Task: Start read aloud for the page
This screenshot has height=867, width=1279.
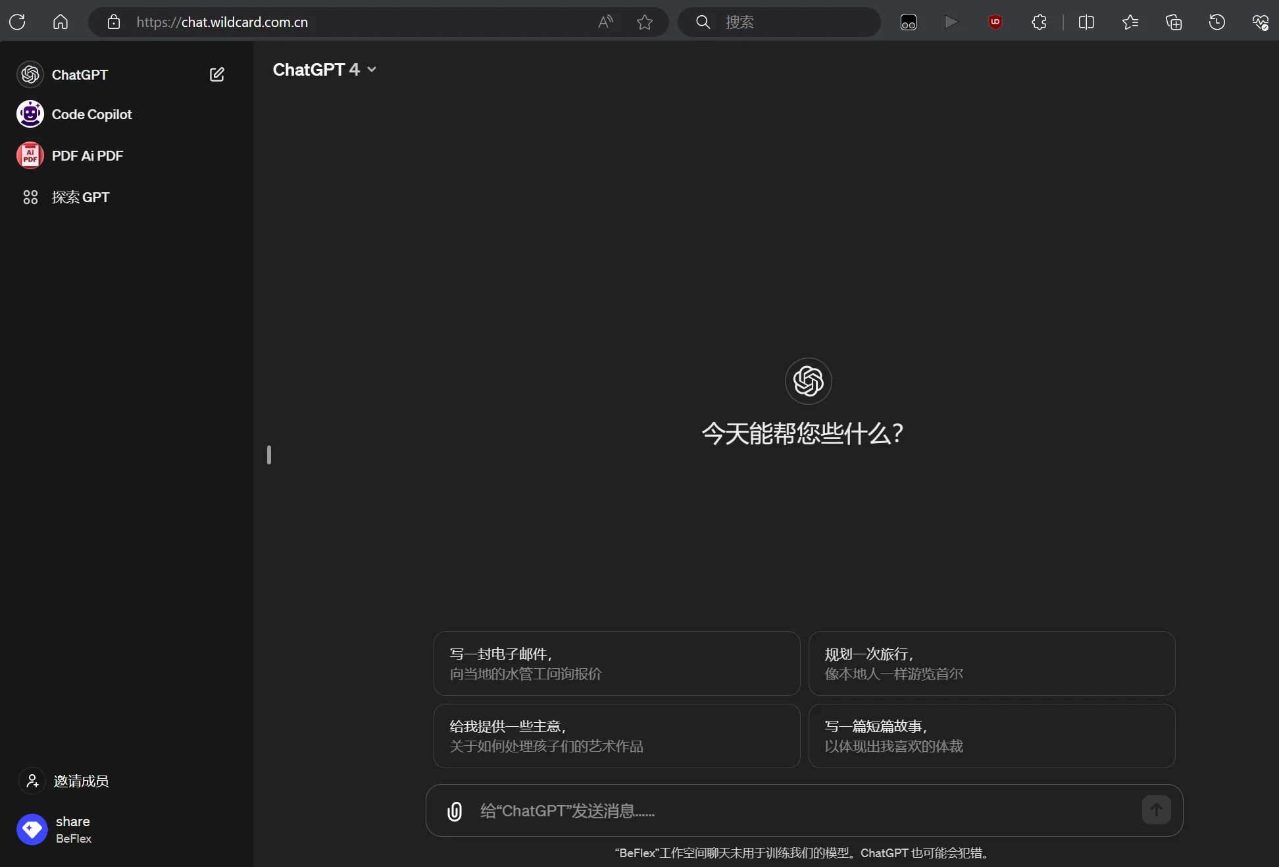Action: pos(605,22)
